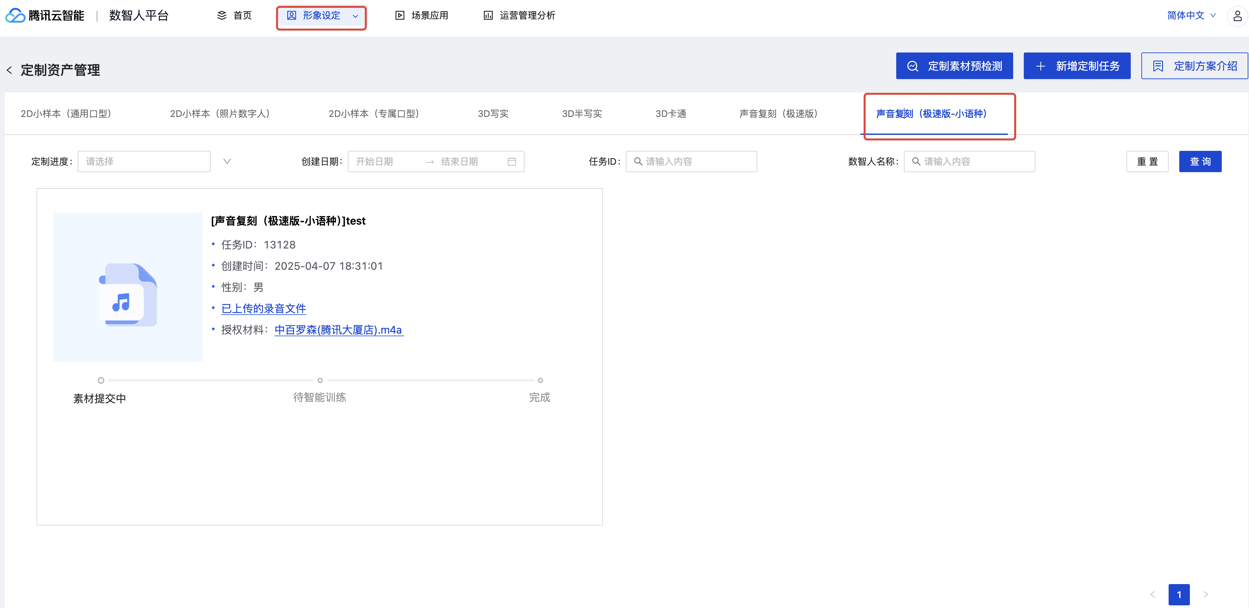1249x608 pixels.
Task: Click the back arrow beside 定制资产管理
Action: click(x=9, y=70)
